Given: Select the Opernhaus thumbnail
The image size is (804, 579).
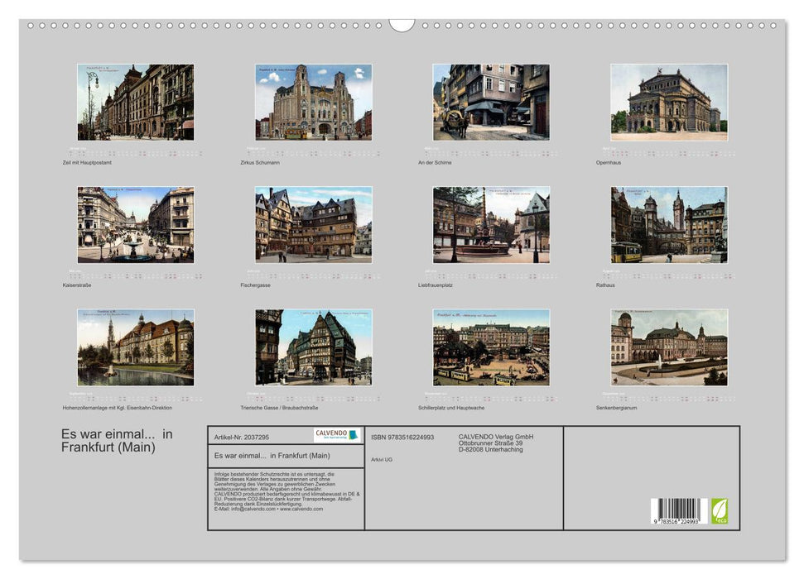Looking at the screenshot, I should (x=669, y=102).
